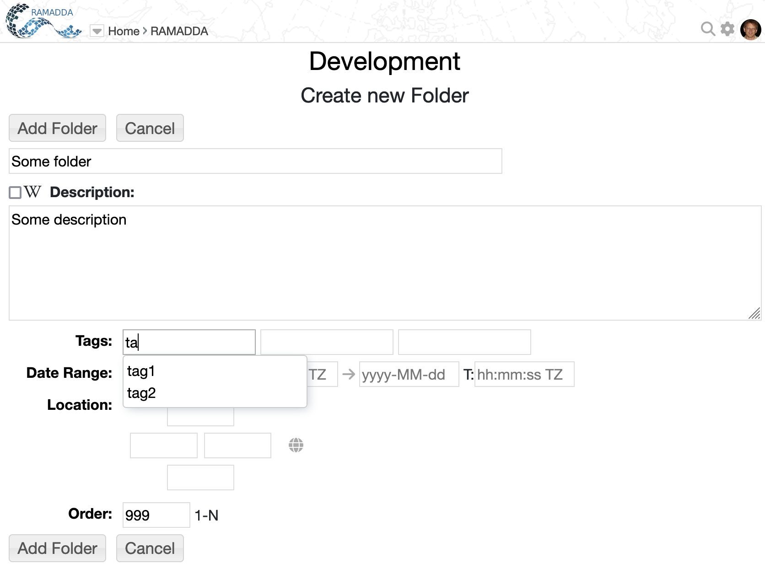Open the breadcrumb dropdown menu arrow
Image resolution: width=765 pixels, height=569 pixels.
[x=97, y=31]
